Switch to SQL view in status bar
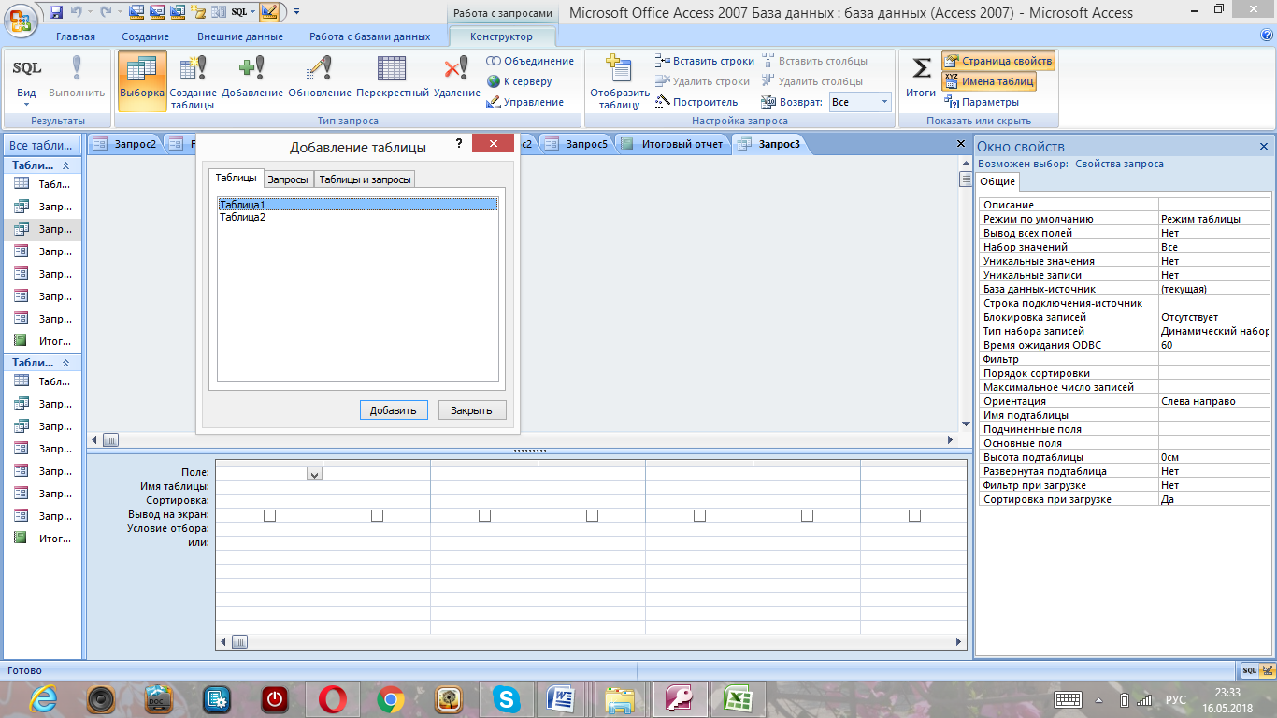The image size is (1277, 718). 1249,671
